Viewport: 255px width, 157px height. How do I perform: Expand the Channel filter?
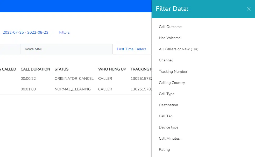click(166, 60)
